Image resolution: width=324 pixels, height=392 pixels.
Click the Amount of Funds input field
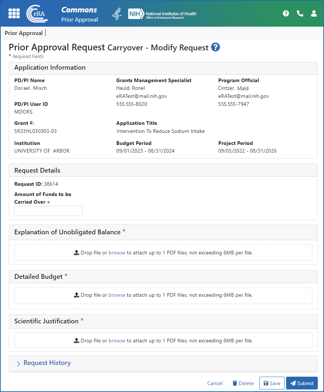49,211
